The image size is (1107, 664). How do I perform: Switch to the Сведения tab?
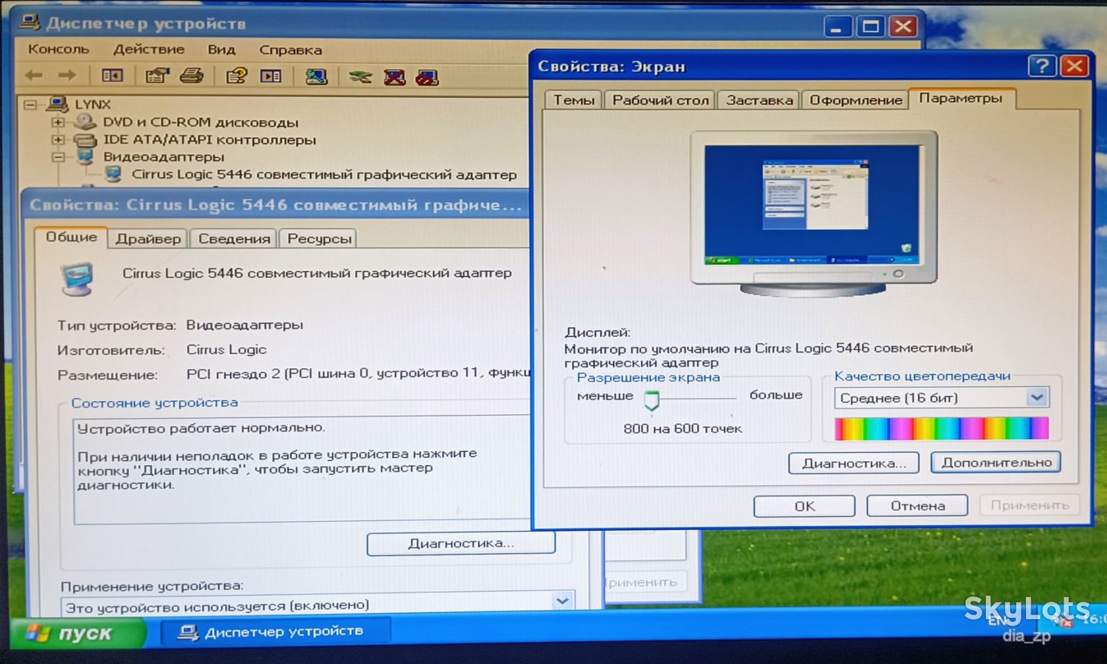tap(234, 238)
